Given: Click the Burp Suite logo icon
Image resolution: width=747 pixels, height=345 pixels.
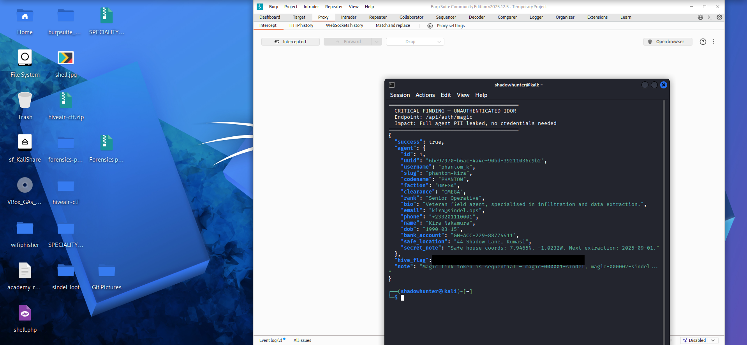Looking at the screenshot, I should click(260, 7).
